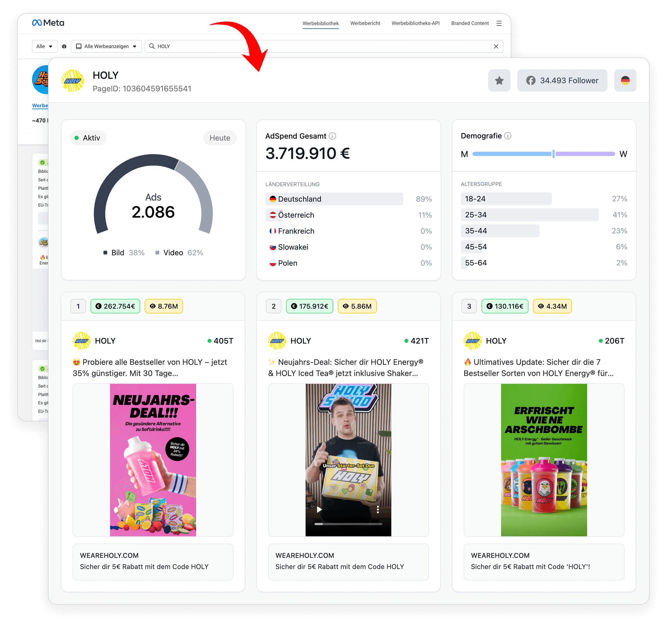Click the Meta logo
Screen dimensions: 667x626
[x=48, y=23]
